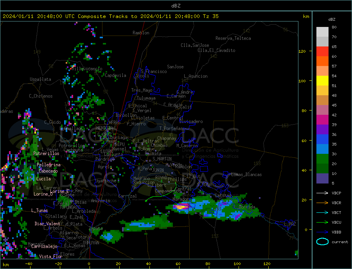
Task: Click the 'M_Caseros' map label
Action: point(187,146)
